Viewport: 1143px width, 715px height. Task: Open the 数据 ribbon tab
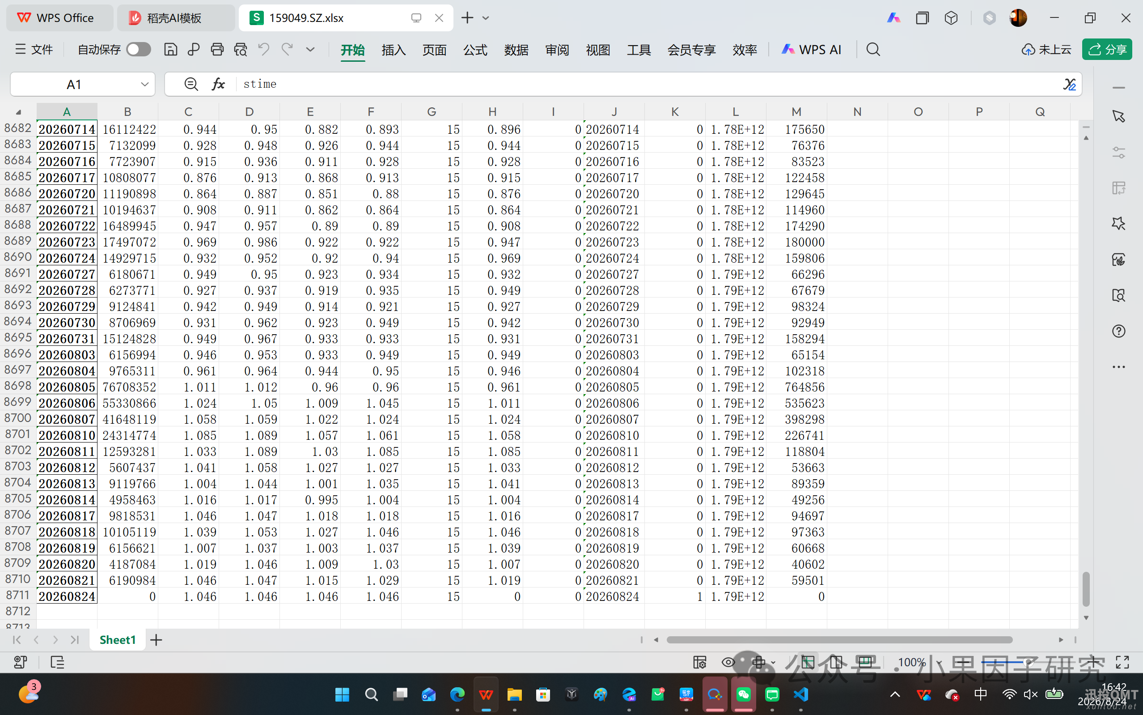pyautogui.click(x=516, y=50)
